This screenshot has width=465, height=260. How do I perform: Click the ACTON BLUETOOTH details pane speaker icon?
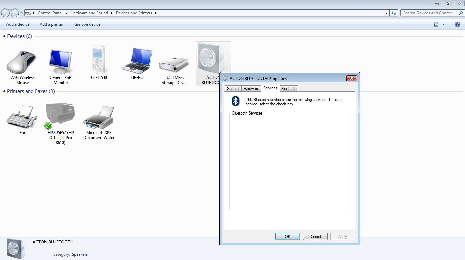(16, 249)
